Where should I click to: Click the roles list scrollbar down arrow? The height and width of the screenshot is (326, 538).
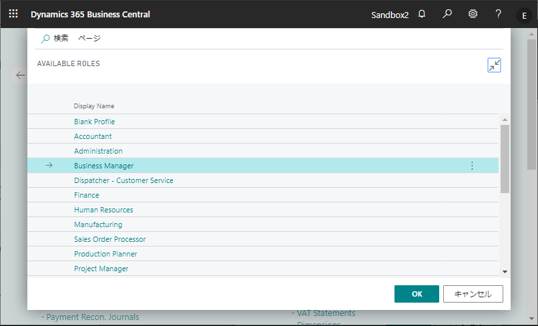(x=505, y=272)
